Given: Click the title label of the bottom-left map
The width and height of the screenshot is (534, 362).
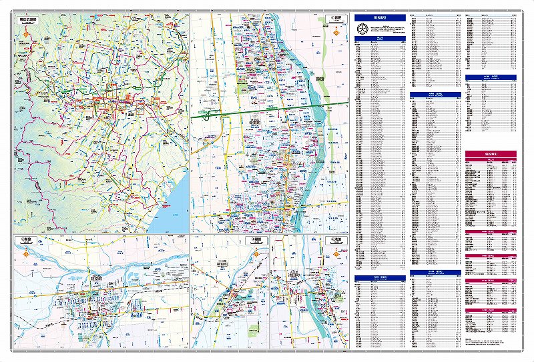Looking at the screenshot, I should 25,239.
